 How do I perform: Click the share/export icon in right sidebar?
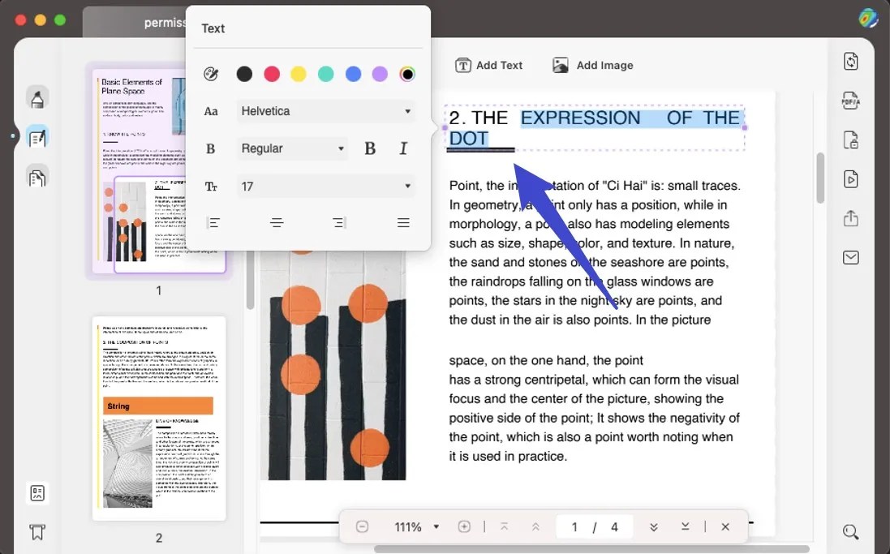pyautogui.click(x=850, y=218)
